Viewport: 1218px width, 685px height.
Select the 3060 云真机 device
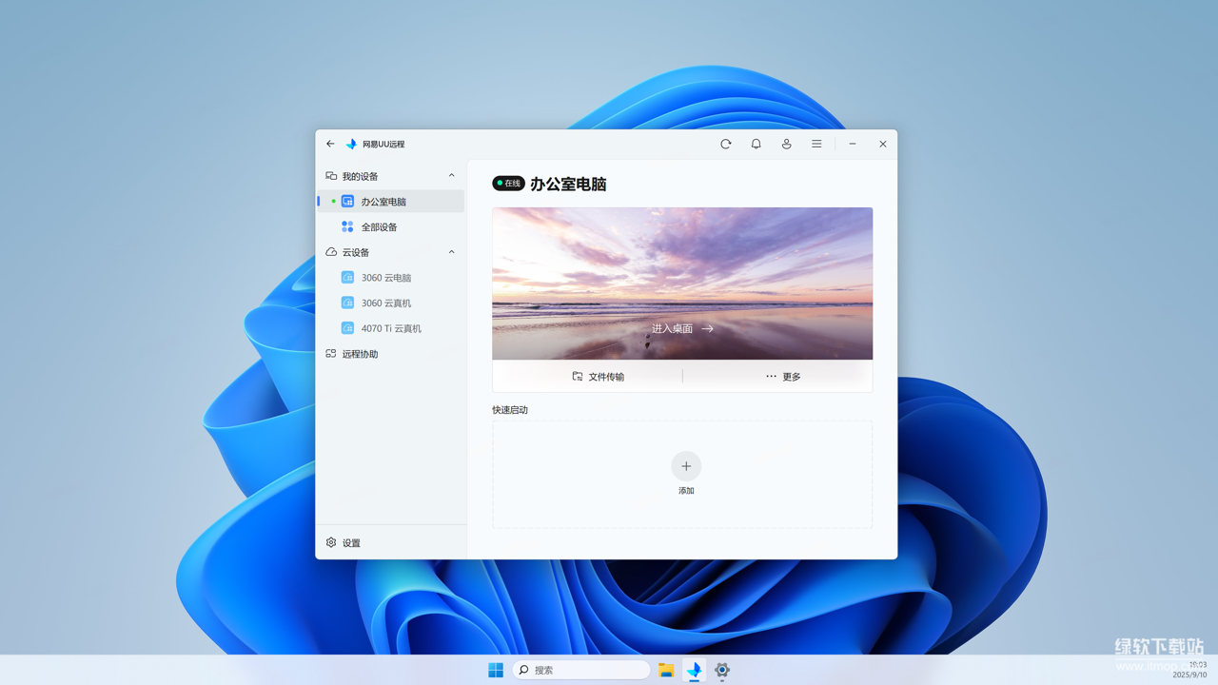384,303
